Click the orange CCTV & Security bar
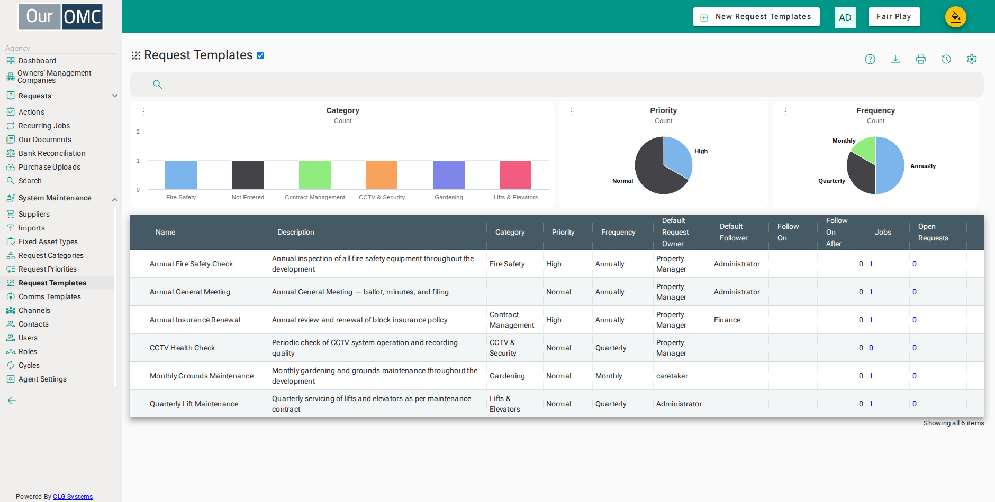 click(382, 175)
